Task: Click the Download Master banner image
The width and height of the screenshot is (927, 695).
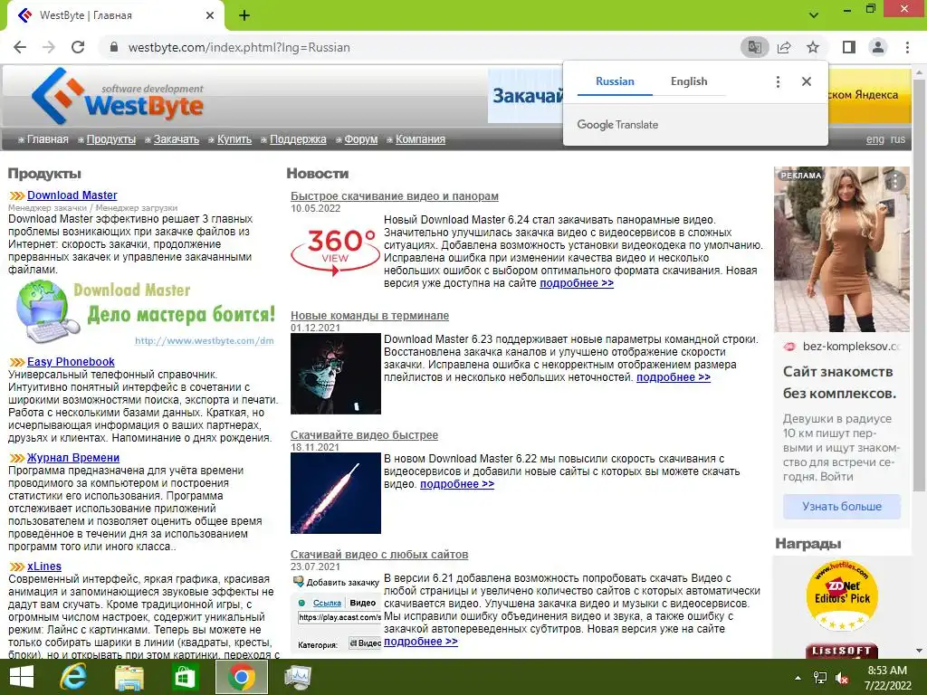Action: point(145,313)
